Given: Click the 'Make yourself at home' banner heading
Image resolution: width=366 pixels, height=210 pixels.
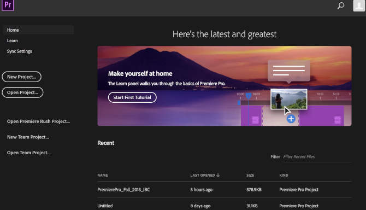Looking at the screenshot, I should coord(140,74).
